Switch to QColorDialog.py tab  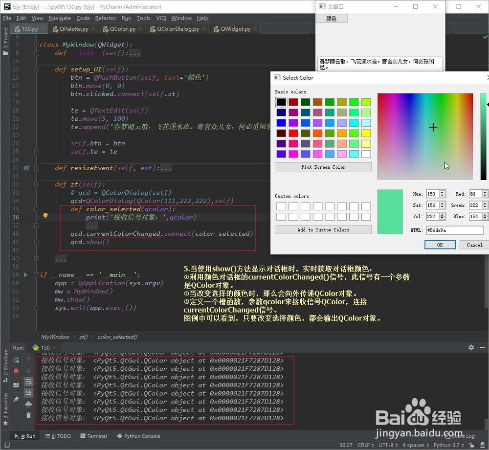point(178,29)
